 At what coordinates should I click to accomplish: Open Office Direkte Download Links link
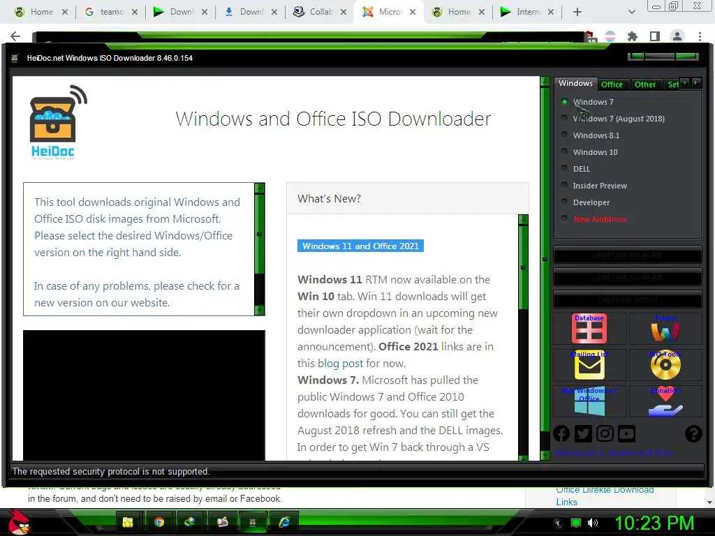[605, 496]
